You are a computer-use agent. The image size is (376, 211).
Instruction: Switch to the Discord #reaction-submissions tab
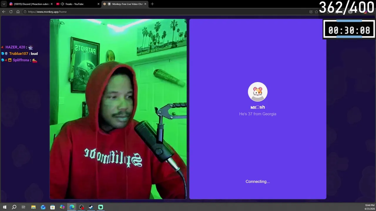point(31,4)
